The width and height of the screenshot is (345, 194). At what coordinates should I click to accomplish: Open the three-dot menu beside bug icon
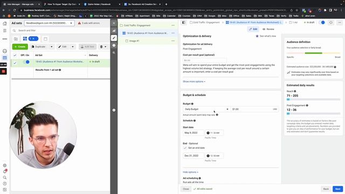pyautogui.click(x=340, y=23)
